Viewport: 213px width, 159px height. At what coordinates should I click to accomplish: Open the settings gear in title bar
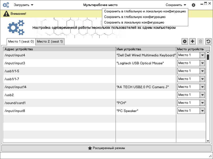coord(194,5)
